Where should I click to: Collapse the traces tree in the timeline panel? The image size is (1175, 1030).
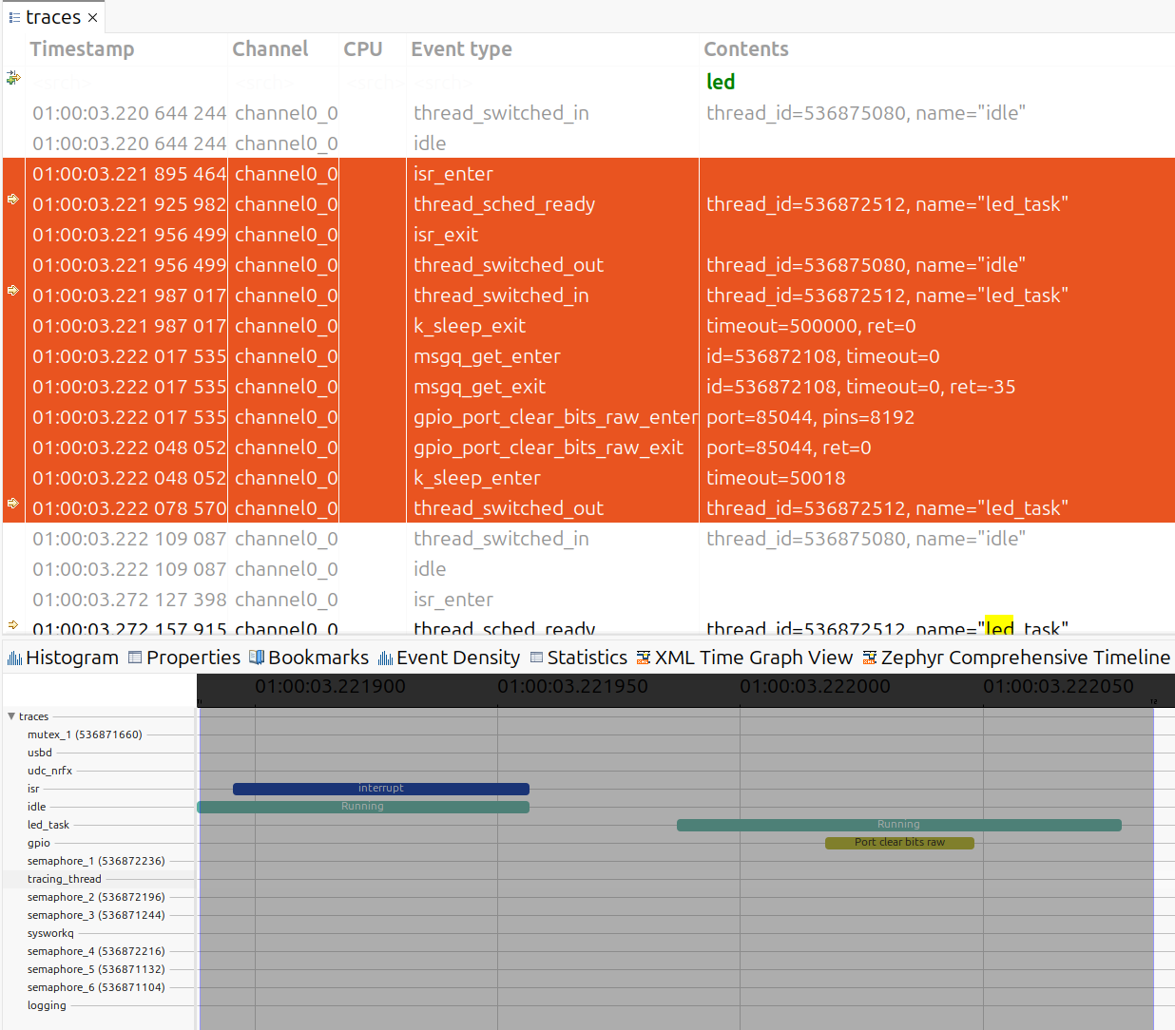point(11,715)
